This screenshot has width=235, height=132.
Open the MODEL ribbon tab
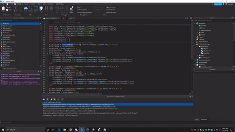pyautogui.click(x=33, y=4)
